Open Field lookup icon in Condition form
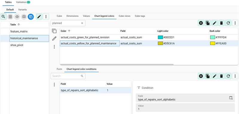Viewport: 239px width, 114px height. (x=231, y=98)
